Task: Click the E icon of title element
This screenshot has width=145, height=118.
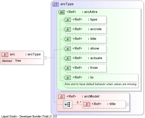Action: click(x=87, y=104)
